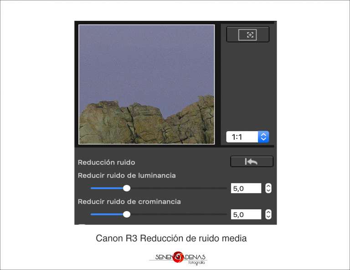Image resolution: width=350 pixels, height=270 pixels.
Task: Click the 'Reducir ruido de crominancia' label
Action: click(129, 201)
